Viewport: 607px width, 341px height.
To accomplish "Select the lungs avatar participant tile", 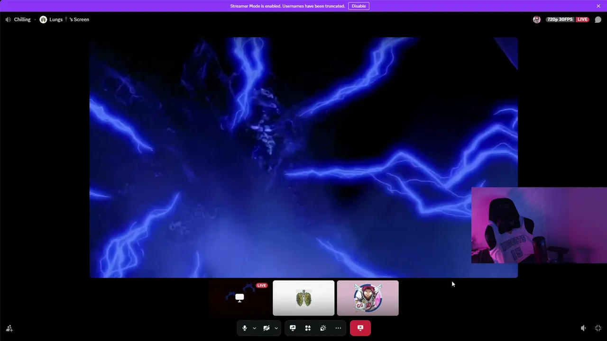I will click(303, 298).
